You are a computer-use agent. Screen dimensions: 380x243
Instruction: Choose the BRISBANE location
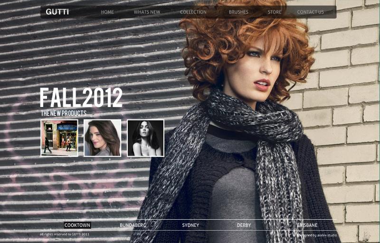point(307,225)
